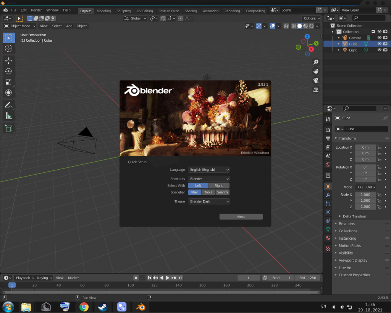Screen dimensions: 391x313
Task: Open the Theme dropdown showing Blender Dark
Action: [208, 201]
